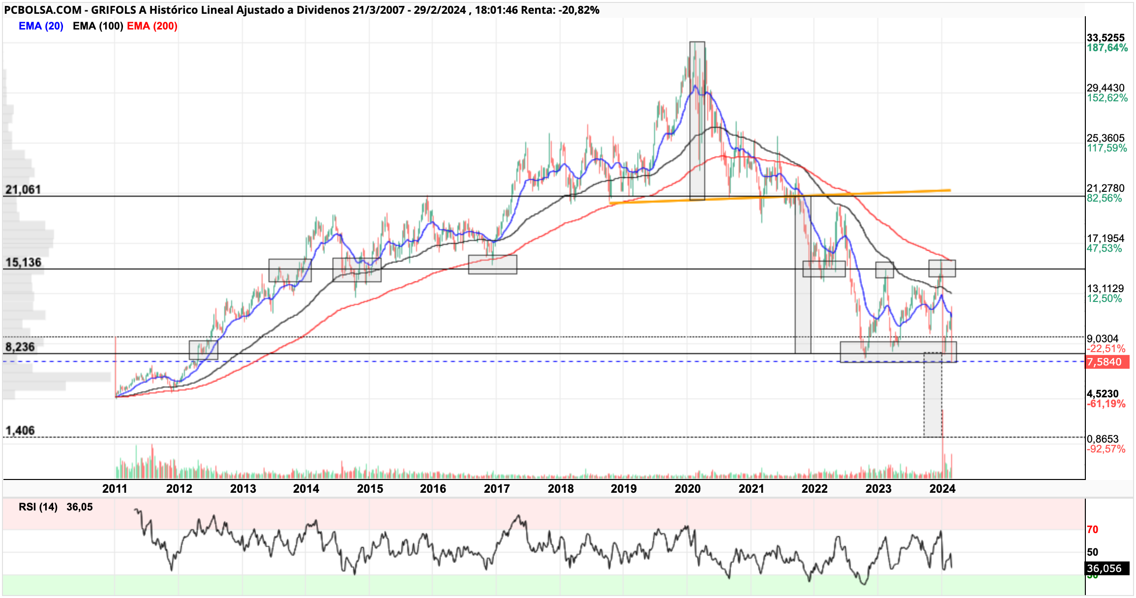This screenshot has height=598, width=1136.
Task: Click the 1,406 dotted level label
Action: 20,430
